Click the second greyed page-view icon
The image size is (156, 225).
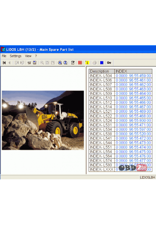click(x=53, y=63)
